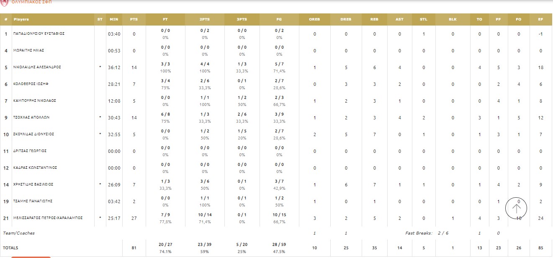
Task: Sort table by PTS column header
Action: pos(134,20)
